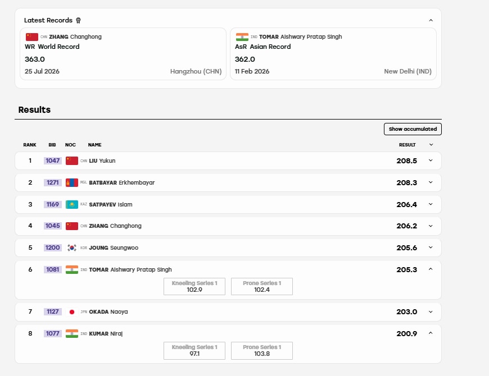
Task: Click the Show accumulated button
Action: [413, 129]
